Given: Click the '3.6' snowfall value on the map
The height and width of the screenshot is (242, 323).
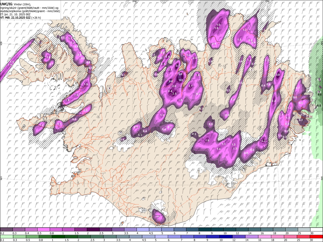Looking at the screenshot, I should tap(180, 74).
